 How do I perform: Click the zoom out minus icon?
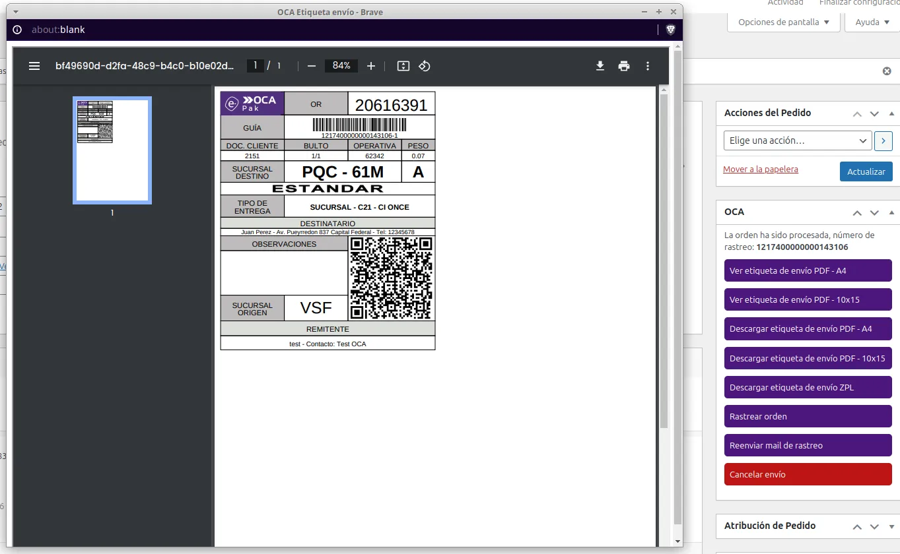coord(312,66)
